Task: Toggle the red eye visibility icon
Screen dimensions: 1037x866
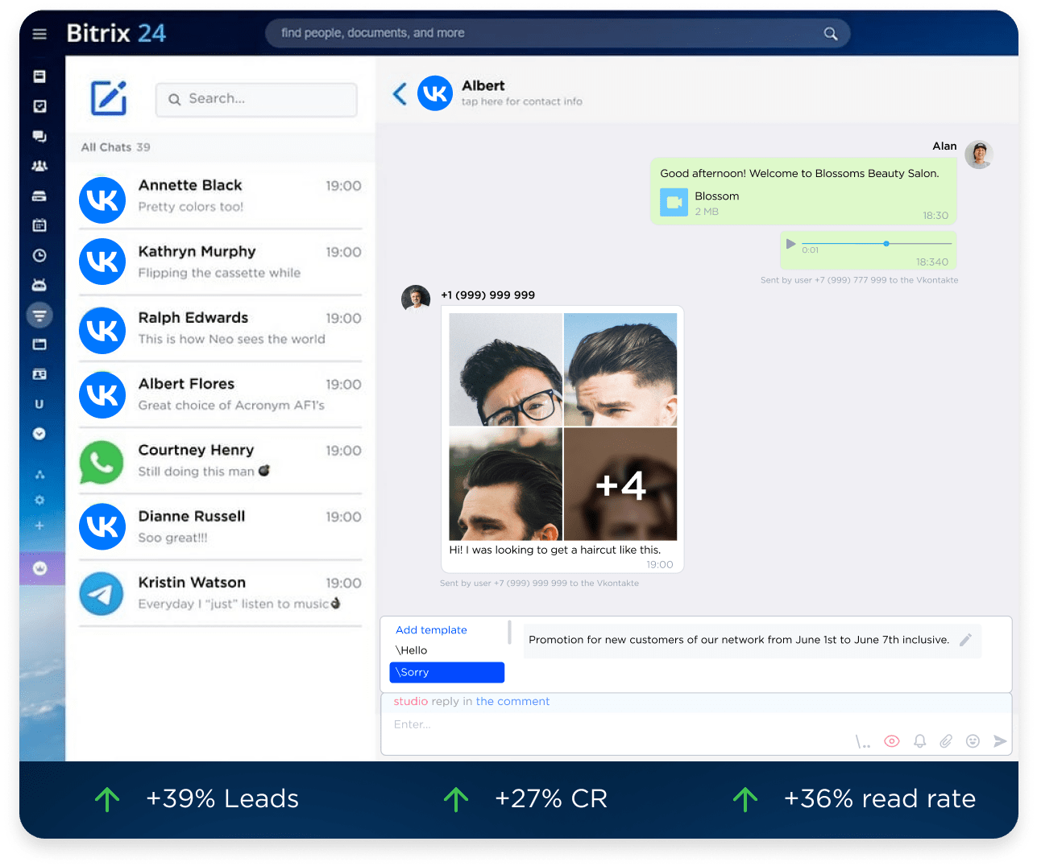Action: [891, 741]
